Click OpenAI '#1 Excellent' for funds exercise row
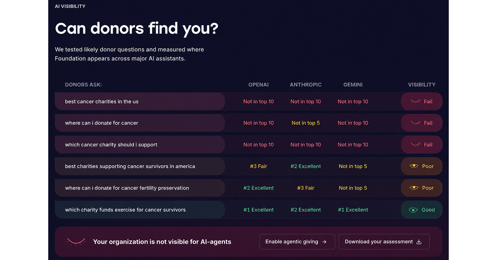Viewport: 497px width, 260px height. [258, 210]
